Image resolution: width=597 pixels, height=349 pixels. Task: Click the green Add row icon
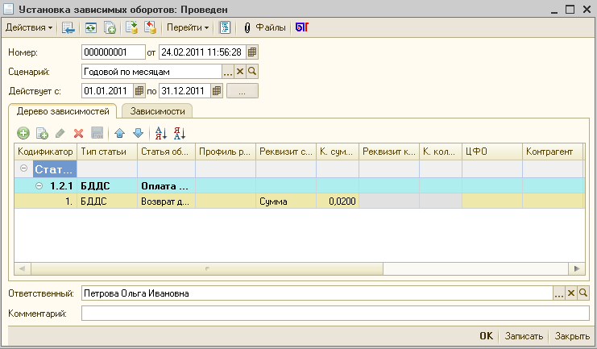point(23,133)
